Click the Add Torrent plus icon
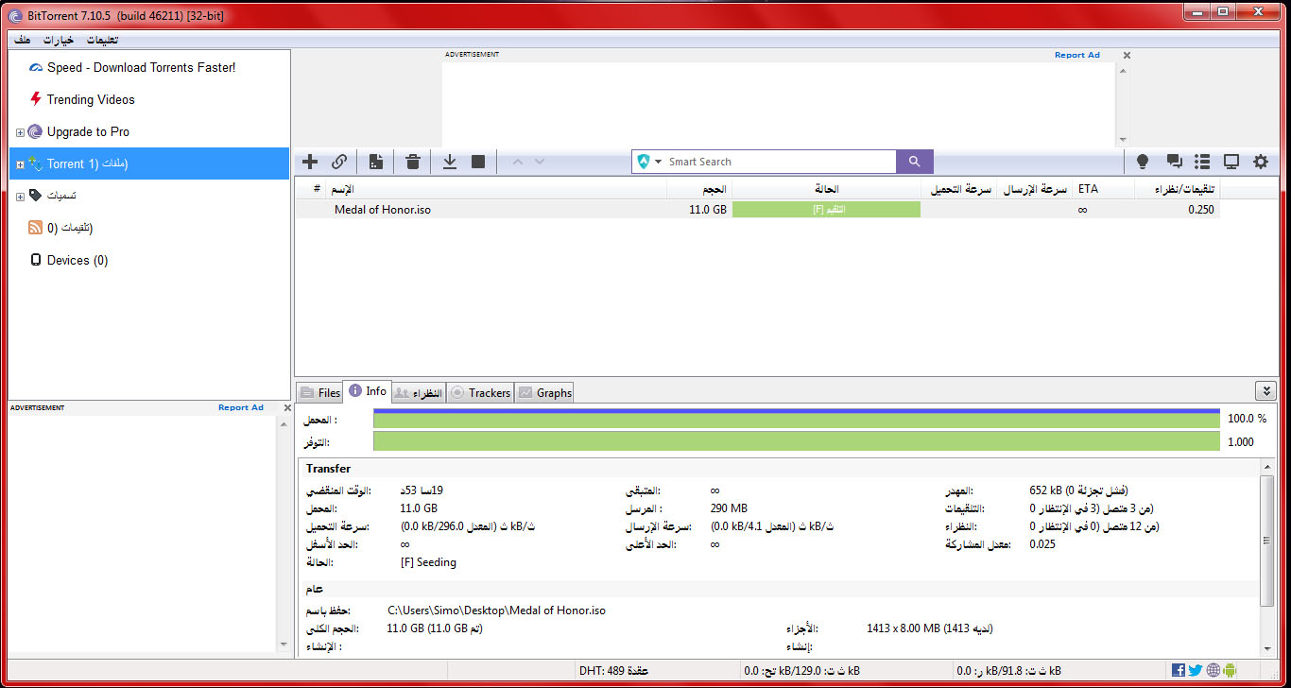Viewport: 1291px width, 688px height. tap(310, 162)
